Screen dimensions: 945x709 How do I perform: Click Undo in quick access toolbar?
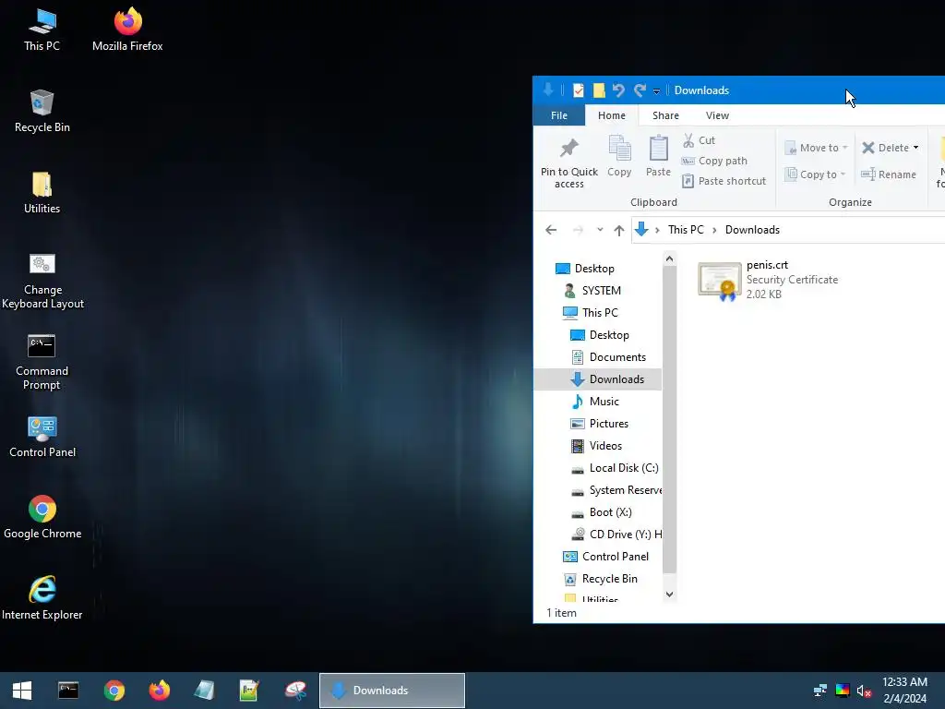click(x=618, y=90)
